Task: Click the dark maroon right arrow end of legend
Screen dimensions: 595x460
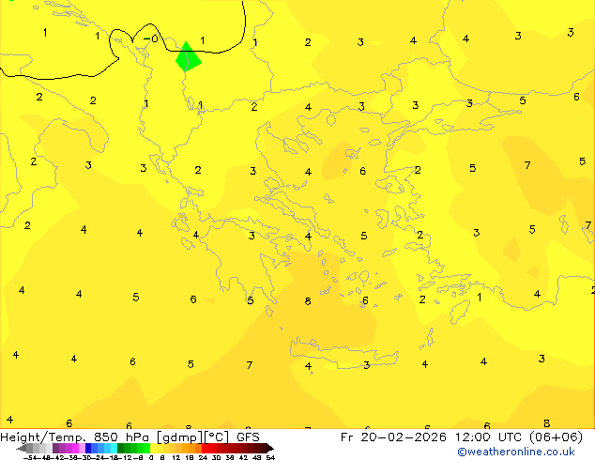Action: pyautogui.click(x=270, y=448)
